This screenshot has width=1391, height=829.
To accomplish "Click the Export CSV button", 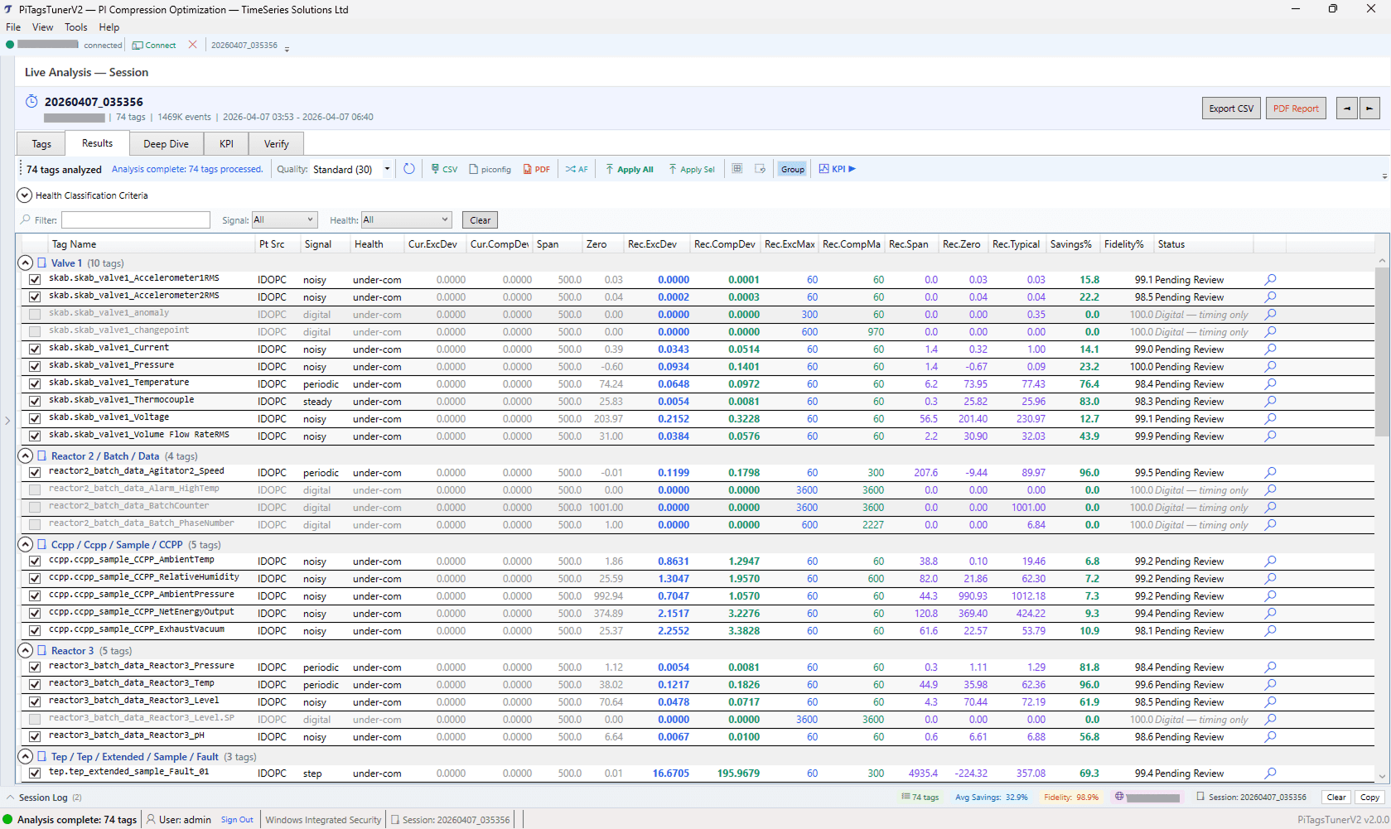I will point(1230,108).
